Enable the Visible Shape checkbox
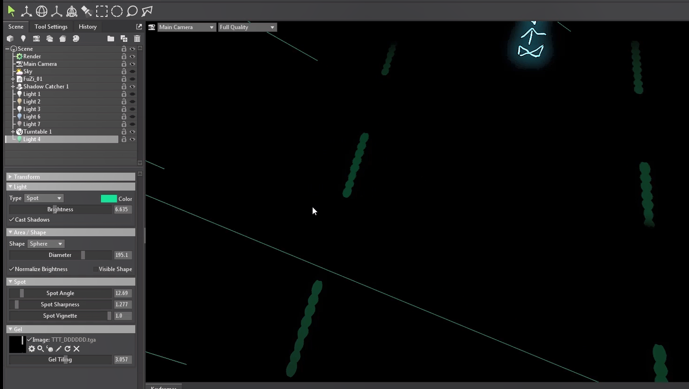The image size is (689, 389). point(95,269)
